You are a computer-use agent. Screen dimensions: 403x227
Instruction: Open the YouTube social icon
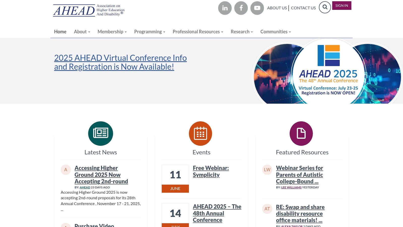[257, 8]
